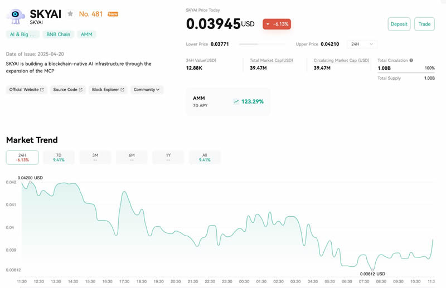The image size is (446, 288).
Task: Click the Trade button
Action: click(x=425, y=24)
